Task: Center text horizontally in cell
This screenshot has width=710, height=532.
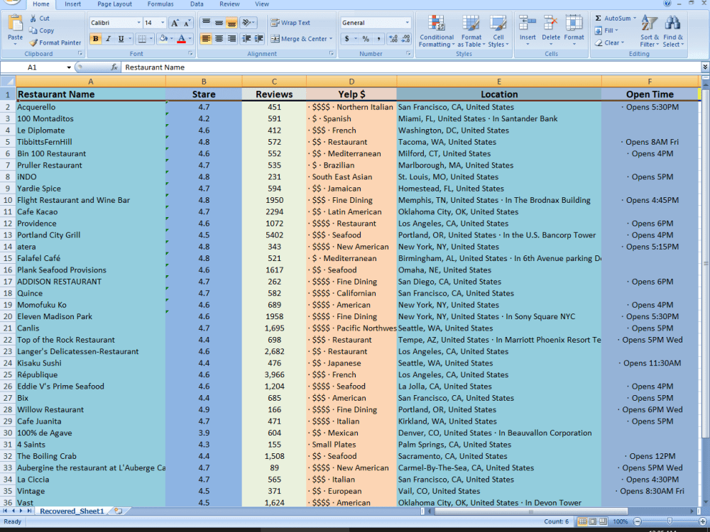Action: click(x=219, y=39)
